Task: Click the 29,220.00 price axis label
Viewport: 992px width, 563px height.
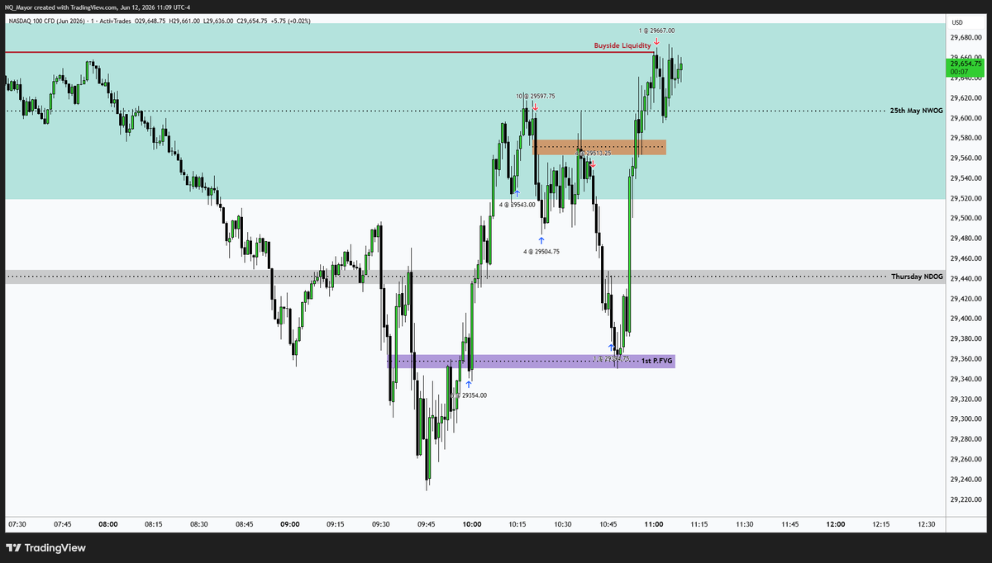Action: click(966, 499)
